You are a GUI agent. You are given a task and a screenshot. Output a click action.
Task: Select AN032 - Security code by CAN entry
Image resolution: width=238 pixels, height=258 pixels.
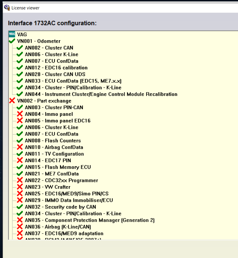[60, 207]
